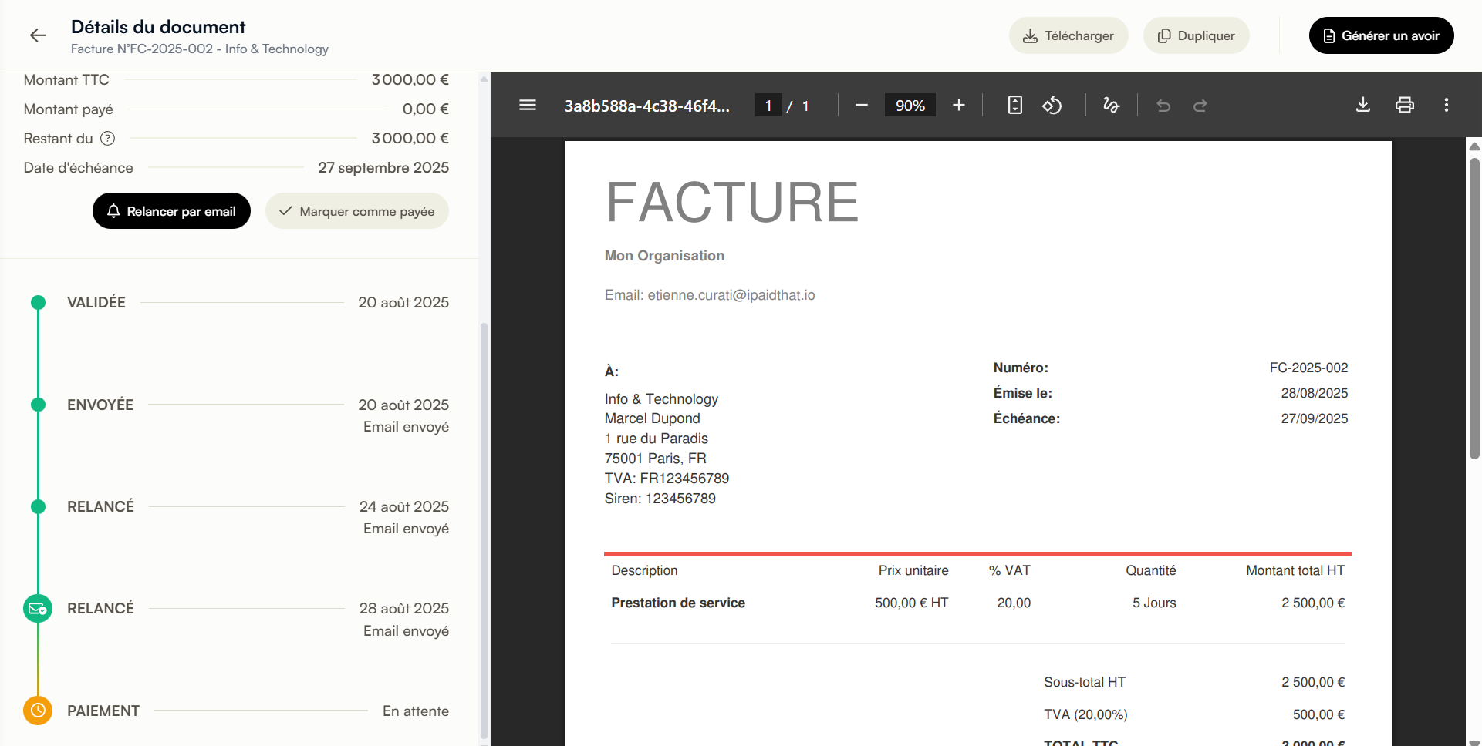Click the Sous-total HT label
The width and height of the screenshot is (1482, 746).
(x=1085, y=682)
